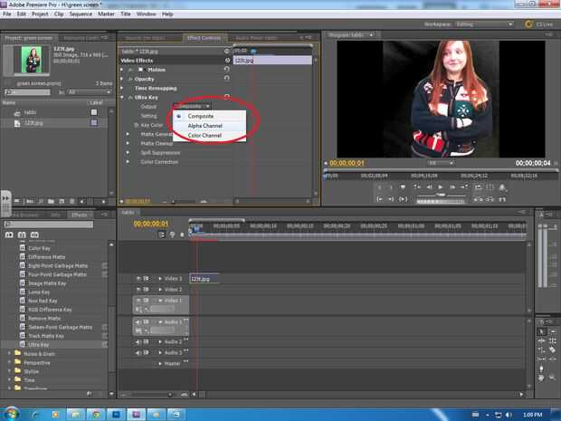Click the Program monitor jog wheel strip
561x421 pixels.
442,202
